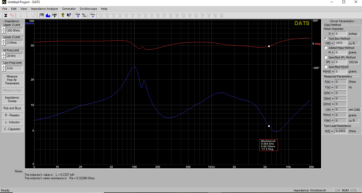Open the View menu
Viewport: 362px width, 193px height.
click(24, 9)
